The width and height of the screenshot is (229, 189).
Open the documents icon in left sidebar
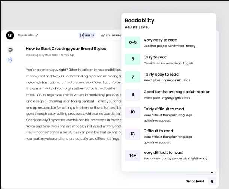point(10,50)
